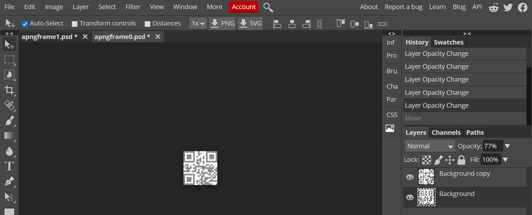The image size is (532, 215).
Task: Open the Twitter link icon
Action: pyautogui.click(x=508, y=7)
